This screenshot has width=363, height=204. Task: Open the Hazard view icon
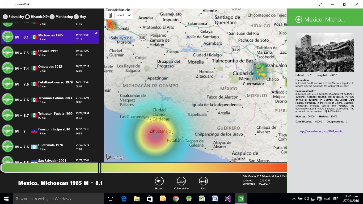point(159,181)
